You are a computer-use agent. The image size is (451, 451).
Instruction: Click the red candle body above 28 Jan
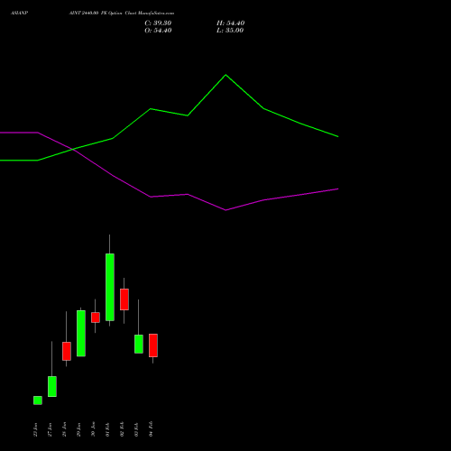67,351
